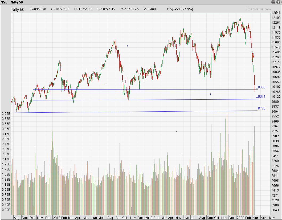Viewport: 282px width, 220px height.
Task: Click the O=10742.05 open price readout
Action: tap(60, 9)
